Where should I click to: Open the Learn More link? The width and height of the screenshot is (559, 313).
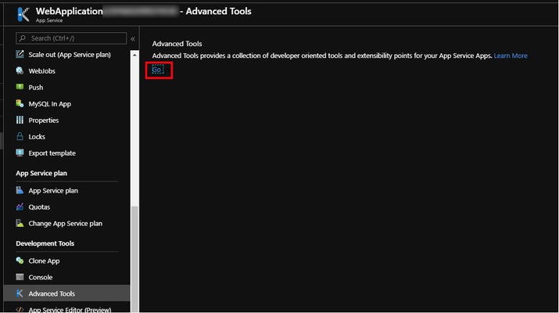click(x=511, y=56)
